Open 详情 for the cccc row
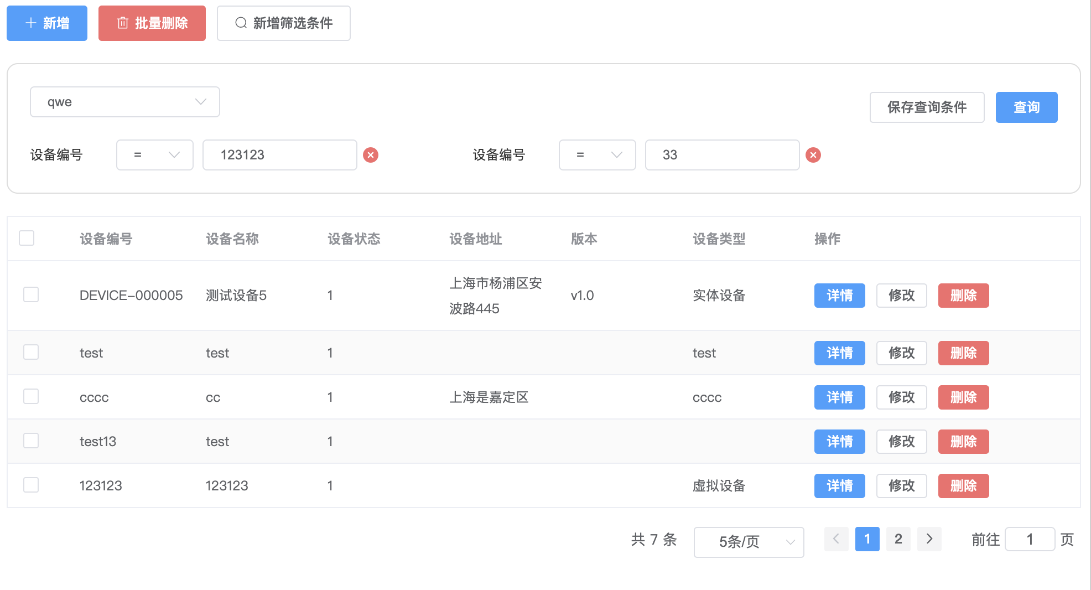Image resolution: width=1091 pixels, height=590 pixels. tap(840, 397)
